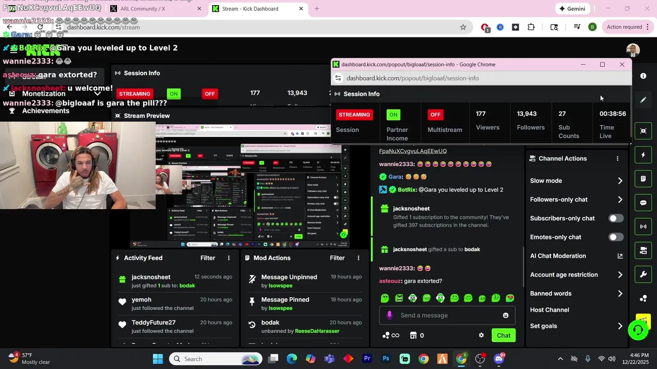Image resolution: width=657 pixels, height=369 pixels.
Task: Click the STREAMING badge in popout window
Action: [x=354, y=115]
